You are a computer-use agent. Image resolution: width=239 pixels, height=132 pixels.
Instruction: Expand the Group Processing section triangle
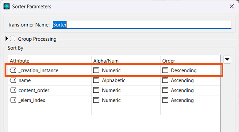coord(6,38)
